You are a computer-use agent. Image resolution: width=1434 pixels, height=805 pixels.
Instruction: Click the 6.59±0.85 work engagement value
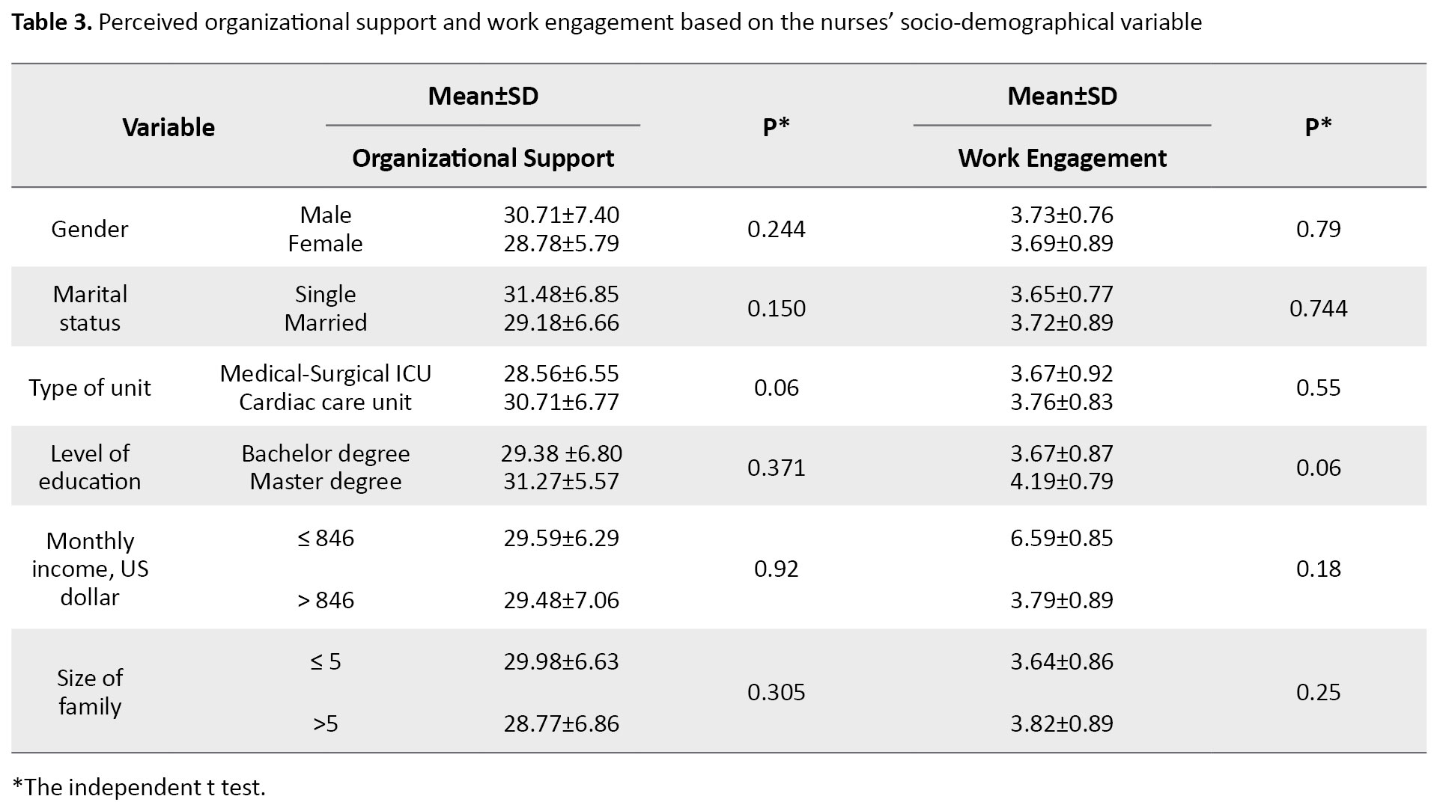click(x=1062, y=538)
